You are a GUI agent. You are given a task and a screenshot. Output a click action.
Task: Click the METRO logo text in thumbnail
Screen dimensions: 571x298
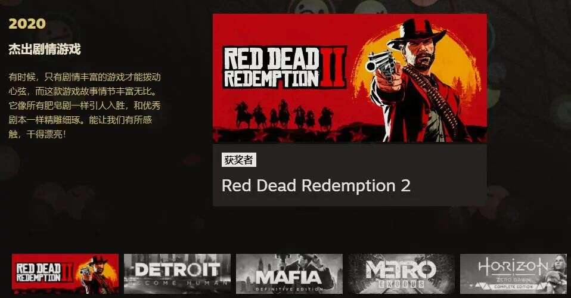pyautogui.click(x=401, y=271)
